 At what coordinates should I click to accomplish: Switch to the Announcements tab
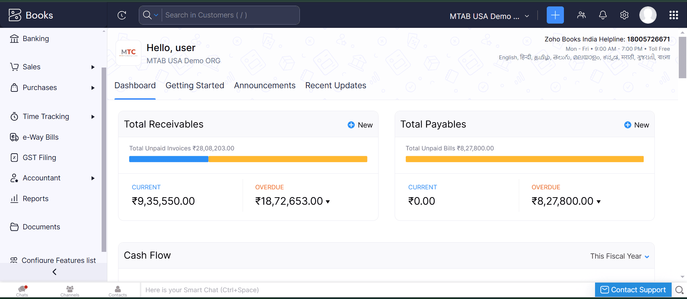pyautogui.click(x=265, y=85)
